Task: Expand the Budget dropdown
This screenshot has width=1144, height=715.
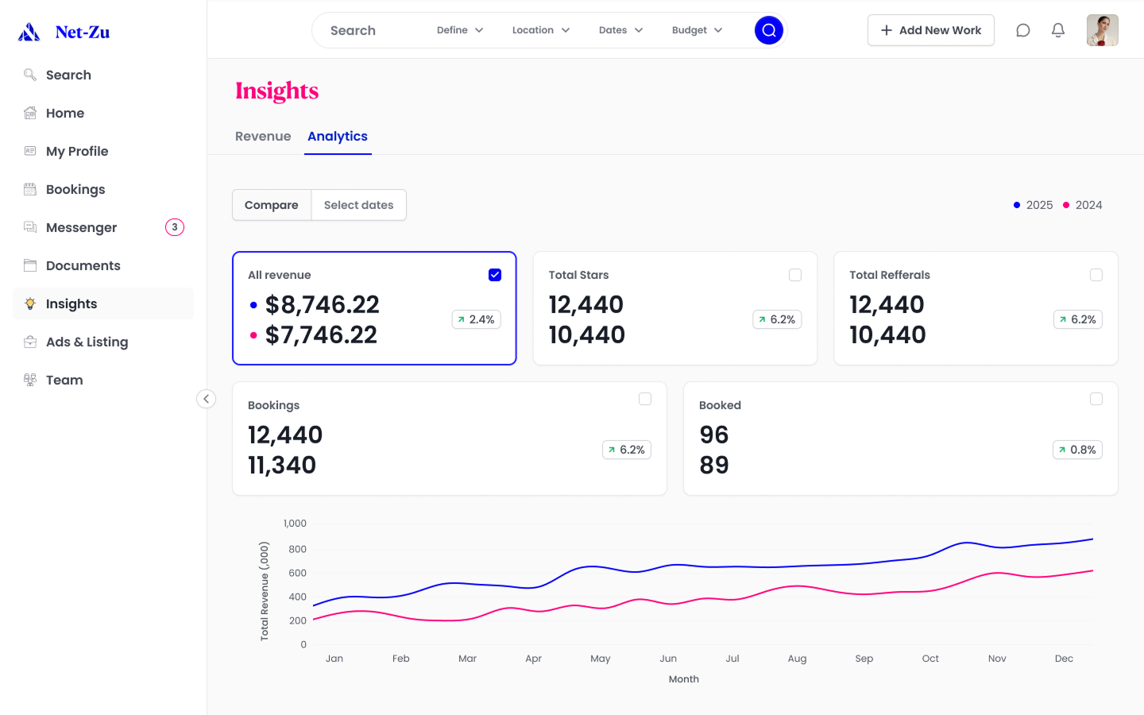Action: click(697, 30)
